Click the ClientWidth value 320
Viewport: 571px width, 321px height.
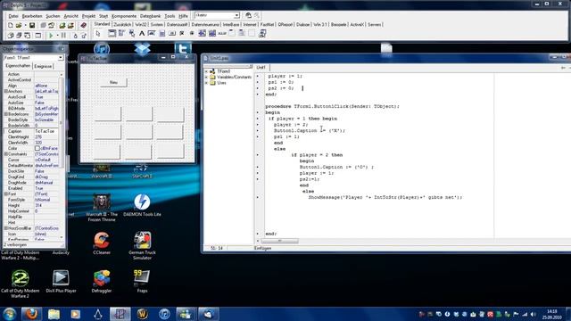[x=46, y=143]
